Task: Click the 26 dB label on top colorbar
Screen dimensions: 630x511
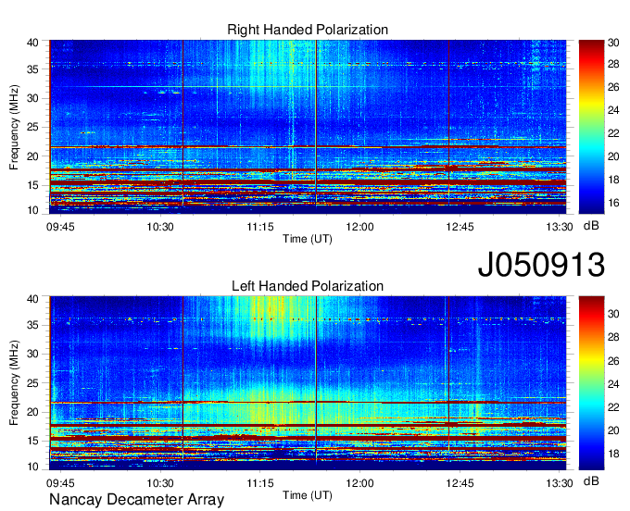Action: pyautogui.click(x=613, y=88)
